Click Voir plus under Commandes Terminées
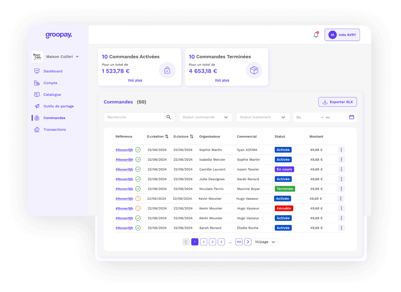The image size is (401, 292). pyautogui.click(x=222, y=80)
